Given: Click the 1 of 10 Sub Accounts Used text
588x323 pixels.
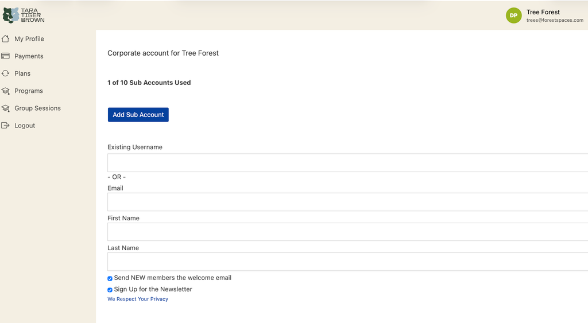Looking at the screenshot, I should [x=149, y=83].
